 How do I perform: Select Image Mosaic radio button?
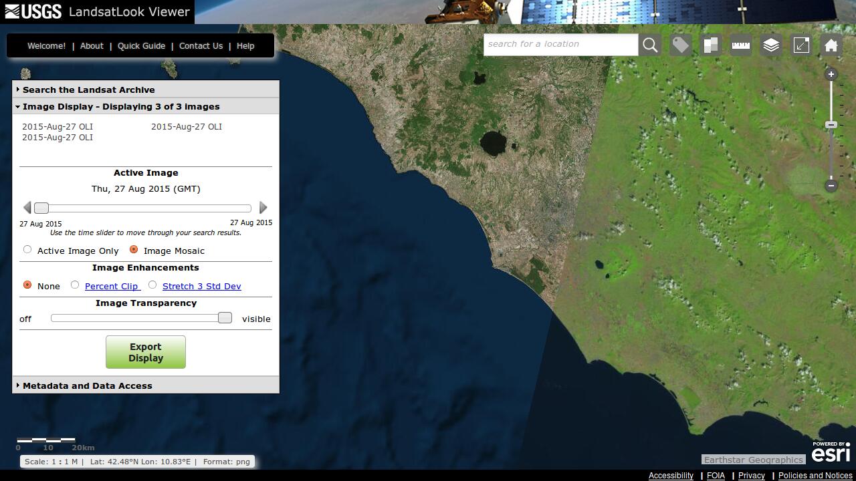(x=134, y=250)
